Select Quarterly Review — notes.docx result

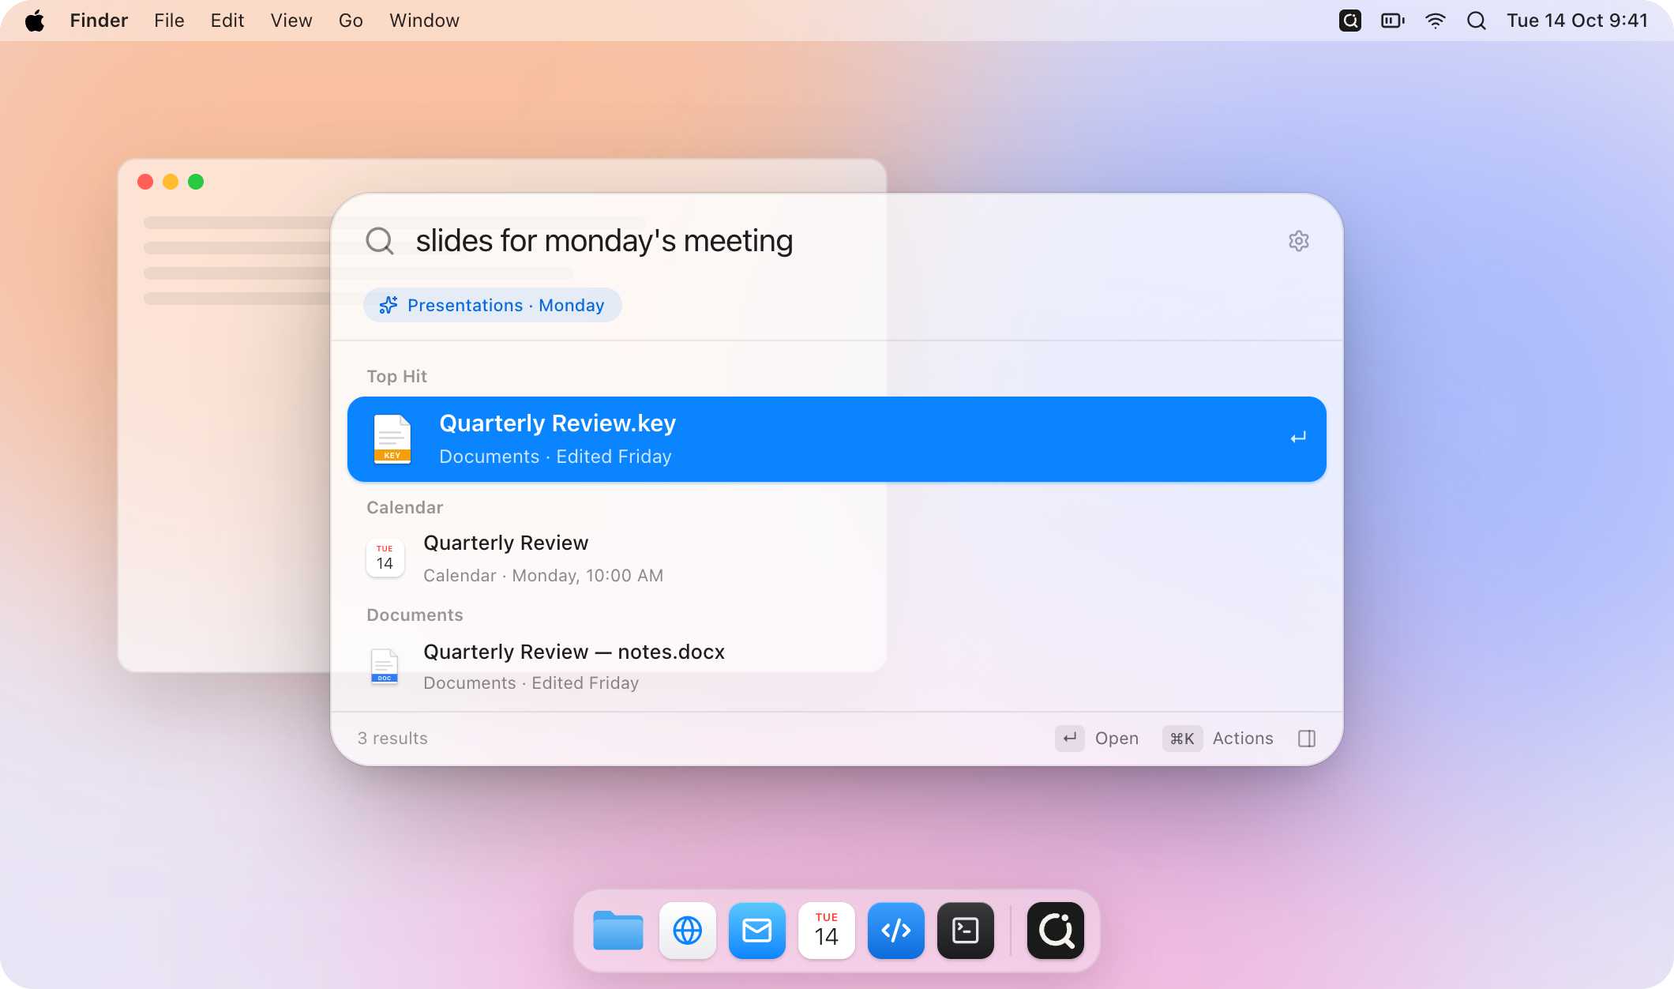pyautogui.click(x=836, y=667)
